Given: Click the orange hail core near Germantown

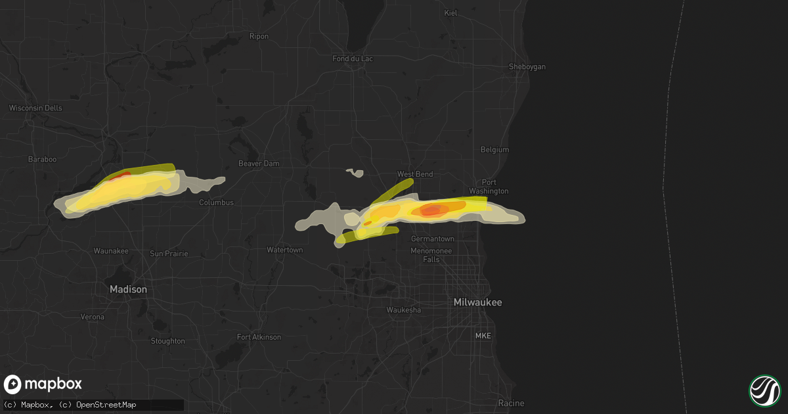Looking at the screenshot, I should (433, 210).
